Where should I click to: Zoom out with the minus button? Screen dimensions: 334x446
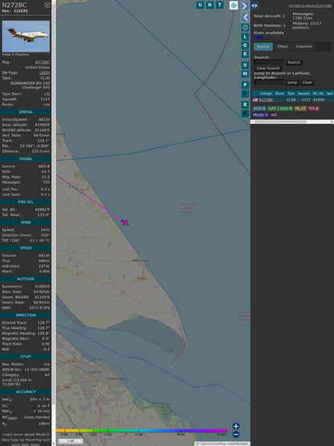coord(236,435)
